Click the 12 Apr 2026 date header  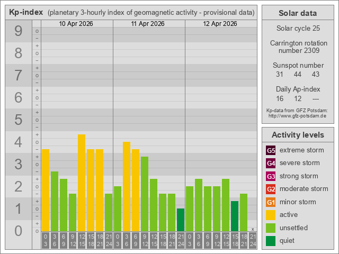[x=221, y=24]
